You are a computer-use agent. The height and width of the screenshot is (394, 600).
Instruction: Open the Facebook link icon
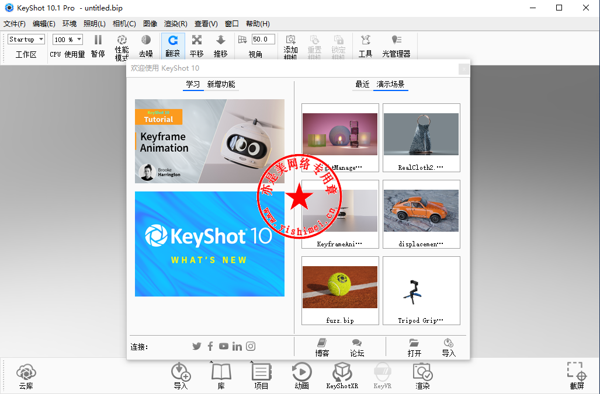pyautogui.click(x=210, y=346)
